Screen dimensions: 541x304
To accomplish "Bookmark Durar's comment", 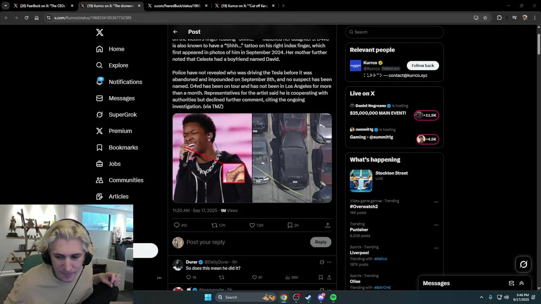I will [320, 277].
